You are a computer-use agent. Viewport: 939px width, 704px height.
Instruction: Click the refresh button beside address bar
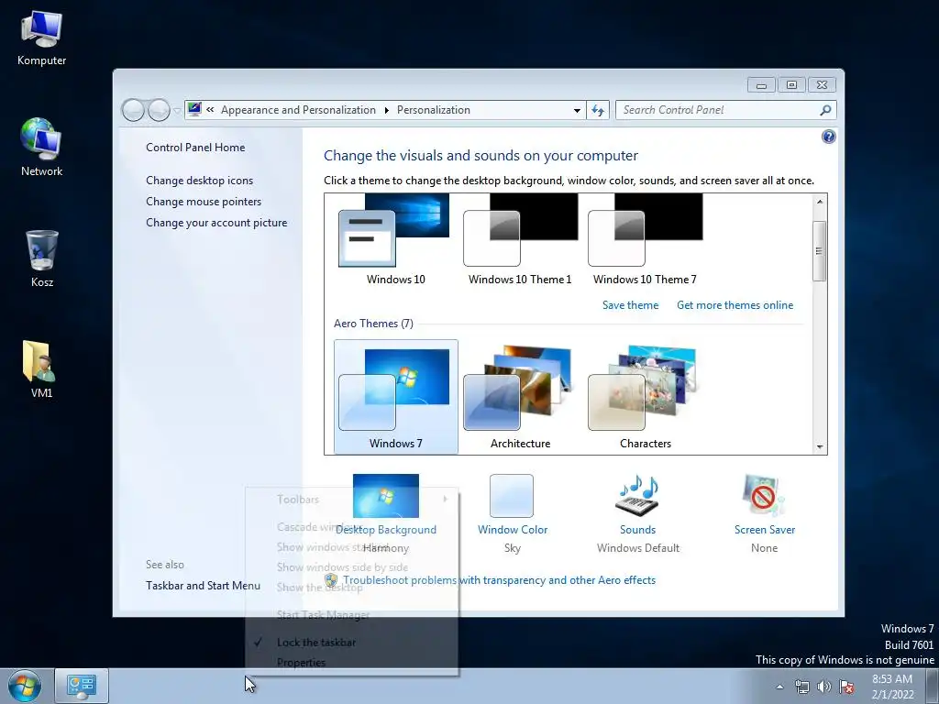tap(598, 110)
